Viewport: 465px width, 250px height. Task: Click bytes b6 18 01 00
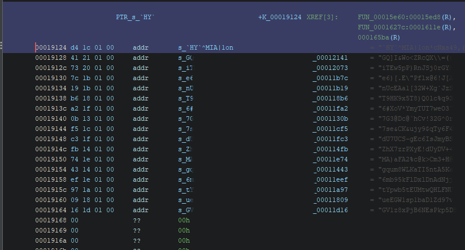[92, 98]
